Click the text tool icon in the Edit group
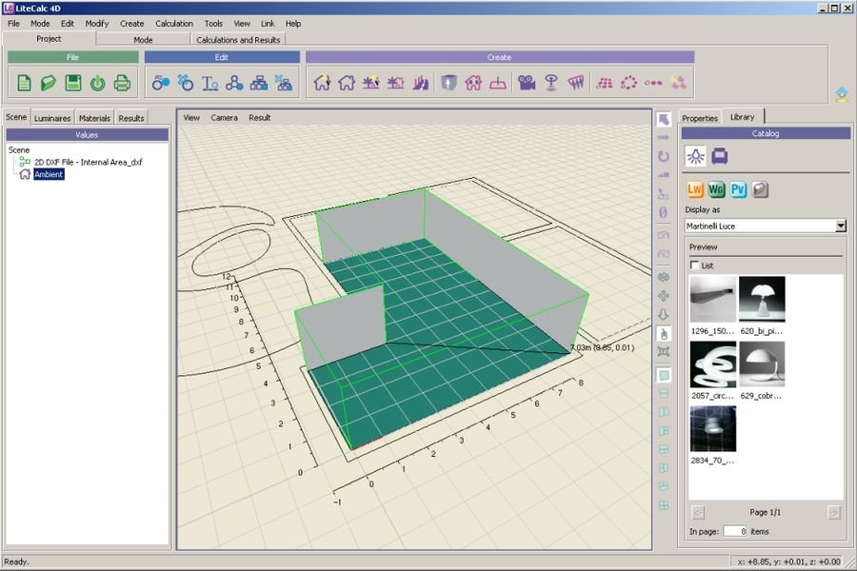Viewport: 857px width, 571px height. [x=209, y=83]
